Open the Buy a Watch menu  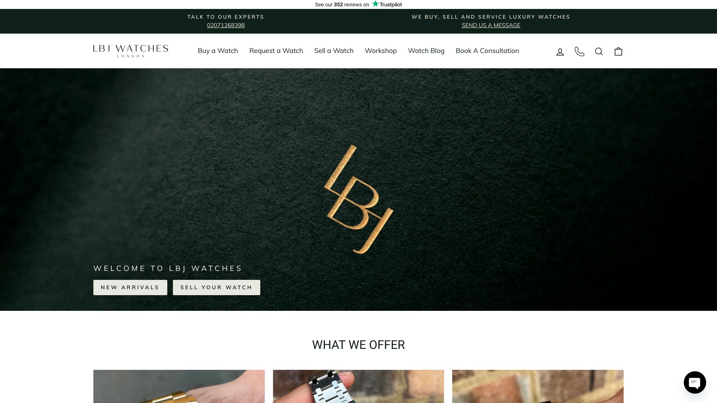click(218, 51)
